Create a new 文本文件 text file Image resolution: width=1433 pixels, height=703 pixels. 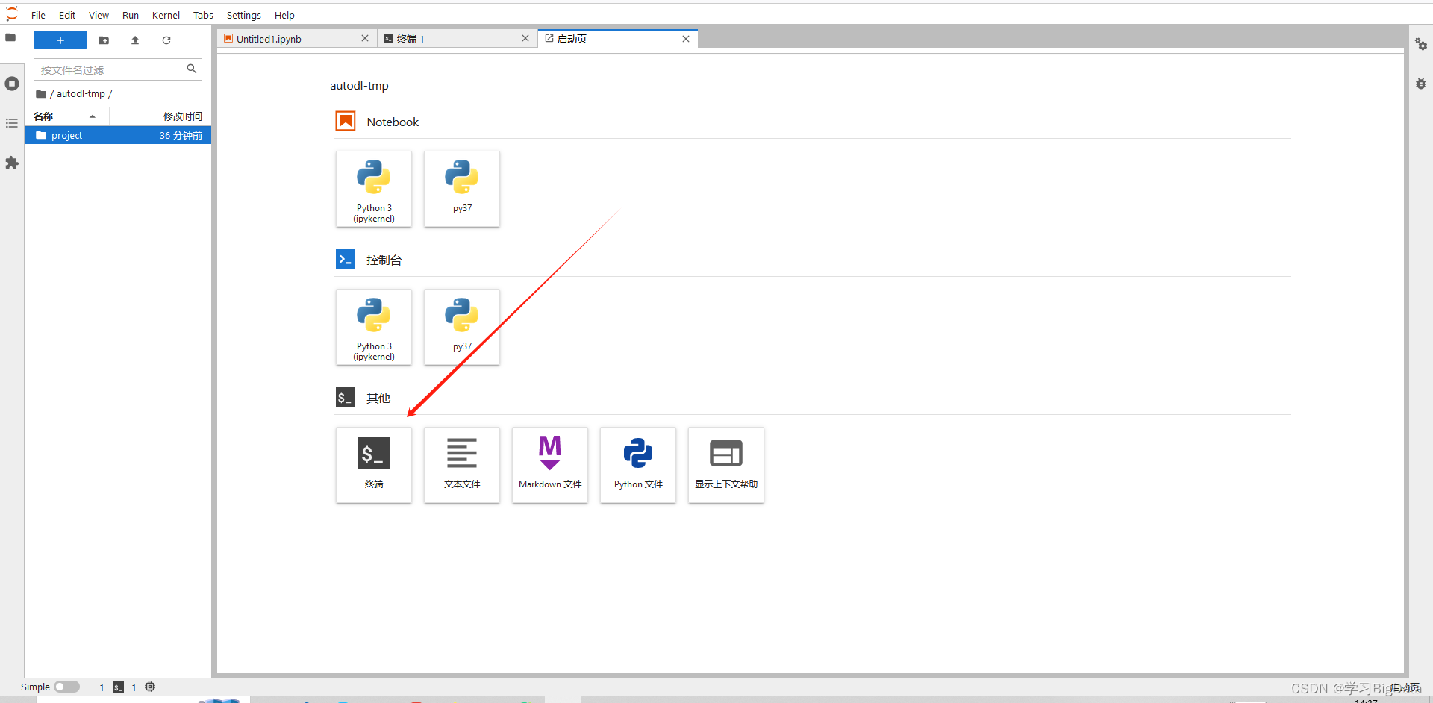point(462,465)
